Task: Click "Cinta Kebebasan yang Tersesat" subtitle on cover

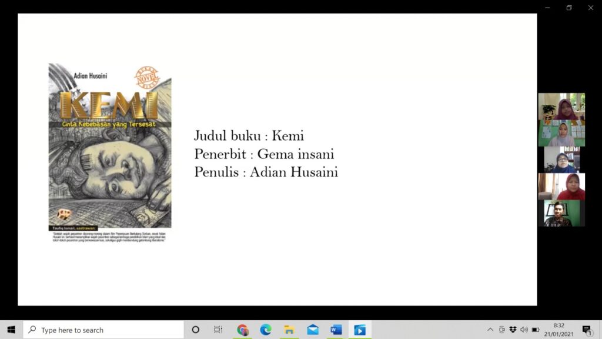Action: click(x=109, y=124)
